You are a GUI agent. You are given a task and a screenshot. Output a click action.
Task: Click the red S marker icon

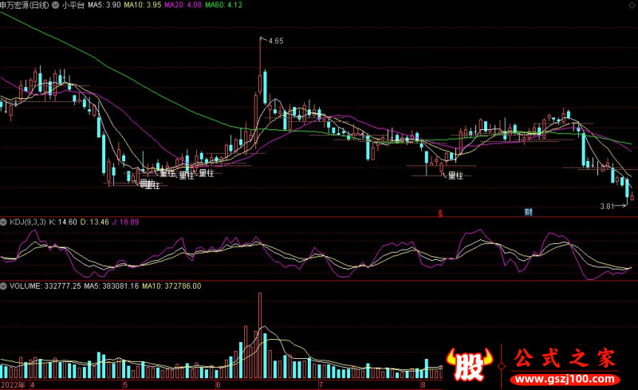pyautogui.click(x=439, y=213)
